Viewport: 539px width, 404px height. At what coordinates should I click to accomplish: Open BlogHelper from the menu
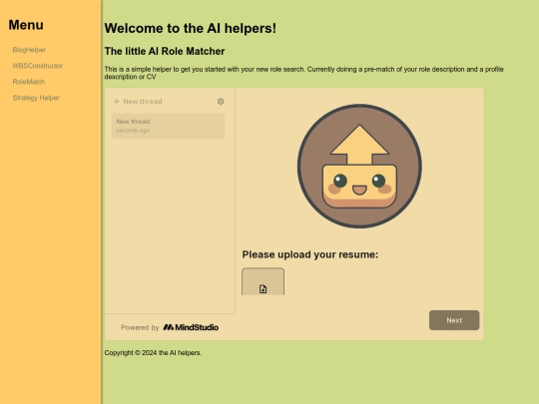pos(29,50)
